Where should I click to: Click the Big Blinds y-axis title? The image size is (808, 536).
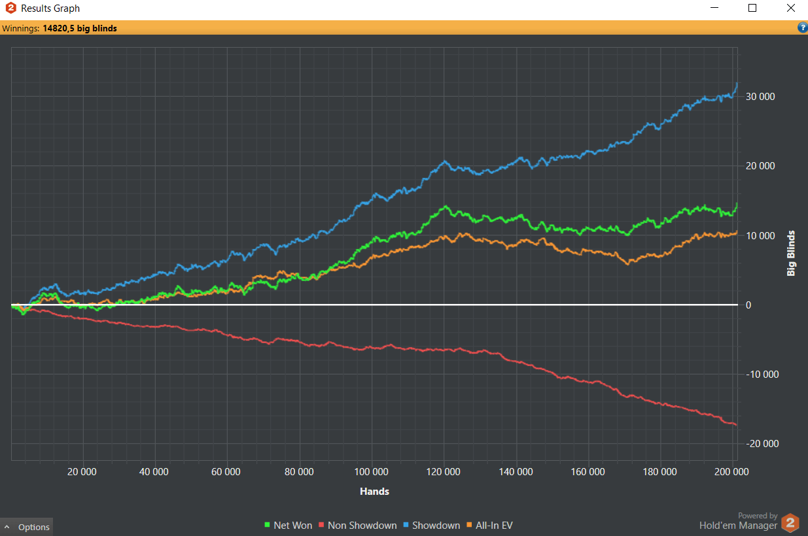[x=791, y=253]
